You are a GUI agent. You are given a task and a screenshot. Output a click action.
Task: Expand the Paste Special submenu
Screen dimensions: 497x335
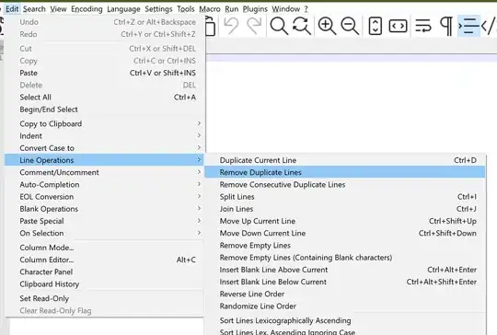click(x=105, y=221)
